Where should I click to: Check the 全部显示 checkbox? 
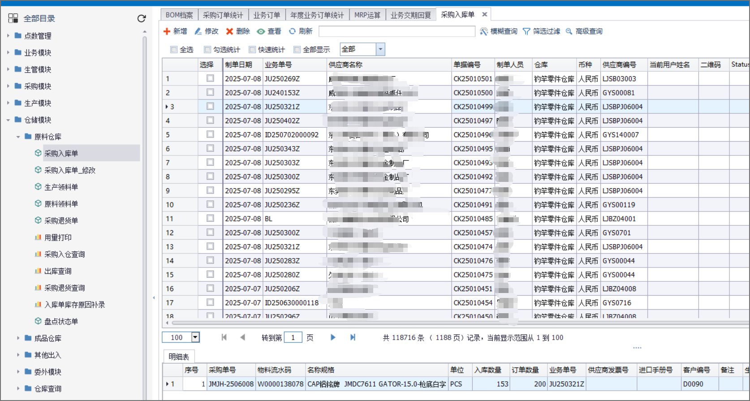297,50
